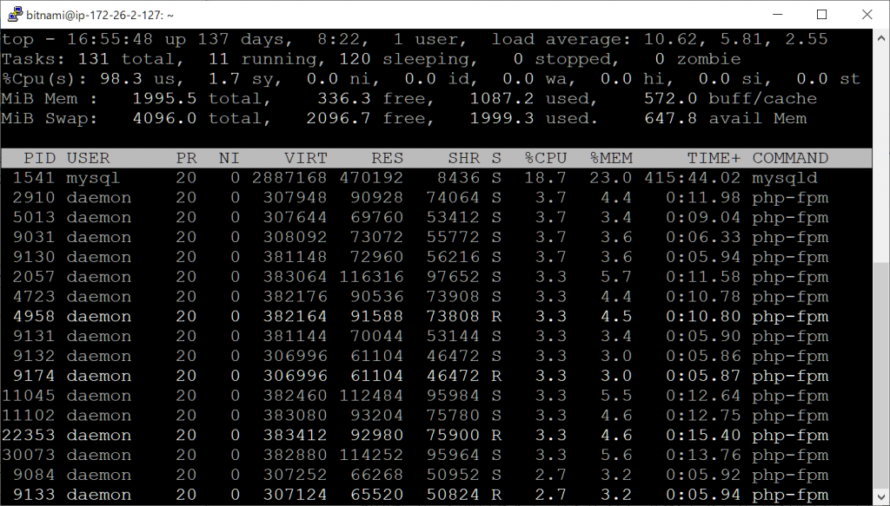The image size is (890, 506).
Task: Click the PuTTY icon in title bar
Action: tap(15, 14)
